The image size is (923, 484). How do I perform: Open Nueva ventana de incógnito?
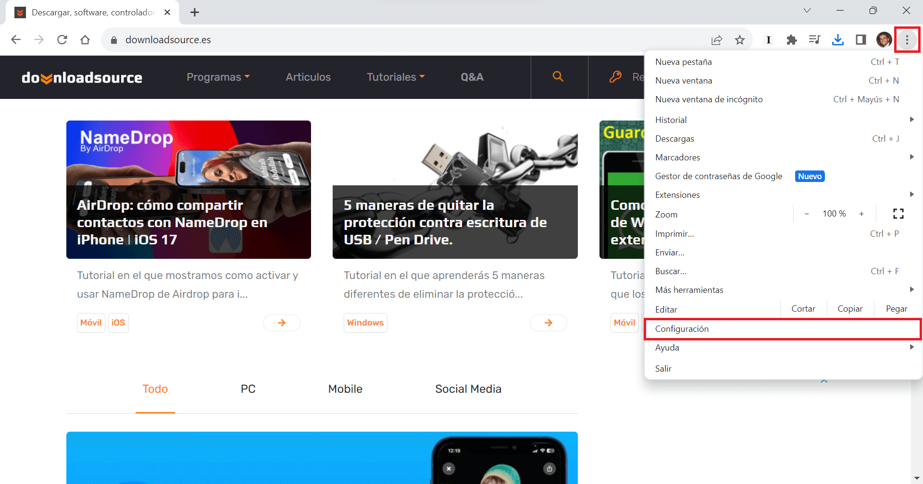point(784,99)
